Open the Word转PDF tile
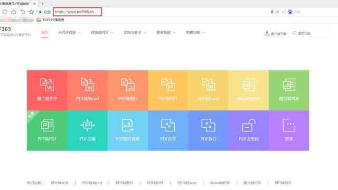 pyautogui.click(x=249, y=90)
